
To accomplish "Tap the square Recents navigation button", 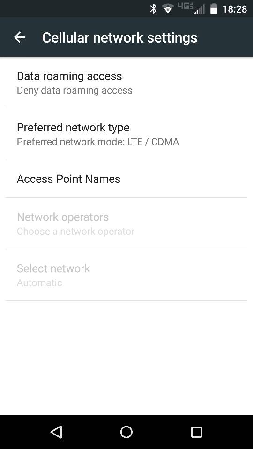I will point(196,432).
